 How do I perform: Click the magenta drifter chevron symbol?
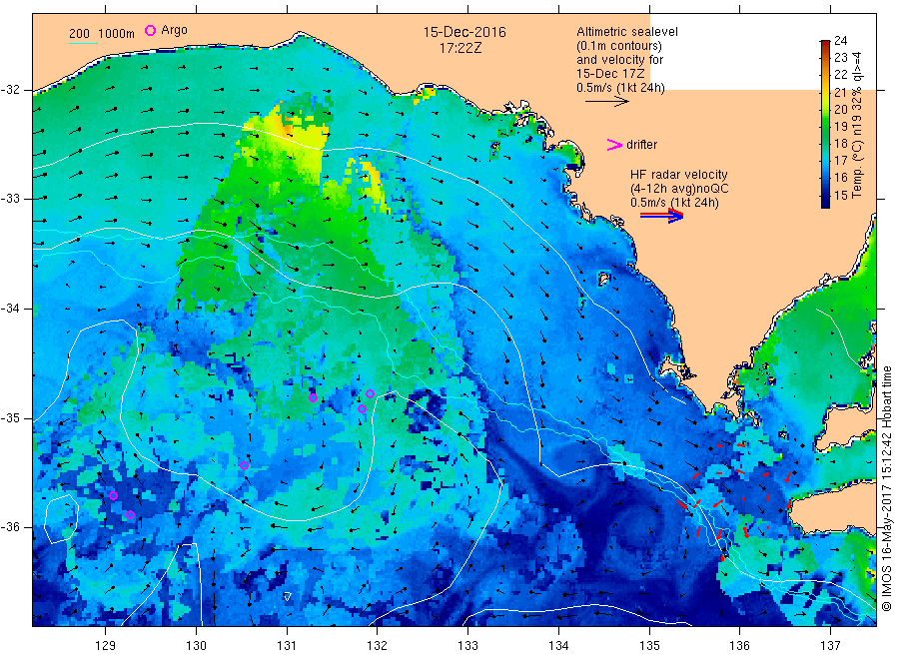[x=614, y=145]
